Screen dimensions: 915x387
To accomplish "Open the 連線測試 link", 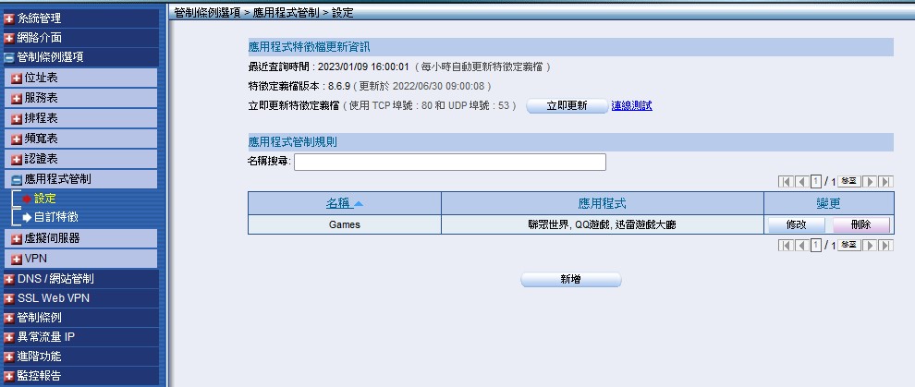I will 631,106.
